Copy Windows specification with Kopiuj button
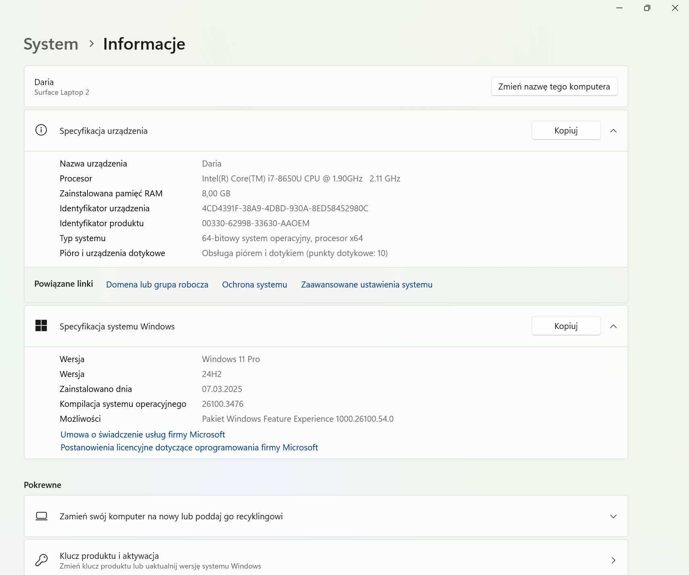This screenshot has height=575, width=689. click(x=566, y=326)
